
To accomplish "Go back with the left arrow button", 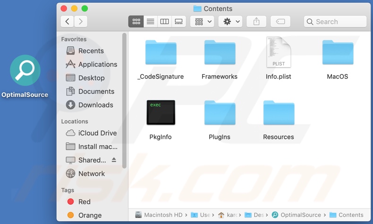I will click(x=68, y=22).
